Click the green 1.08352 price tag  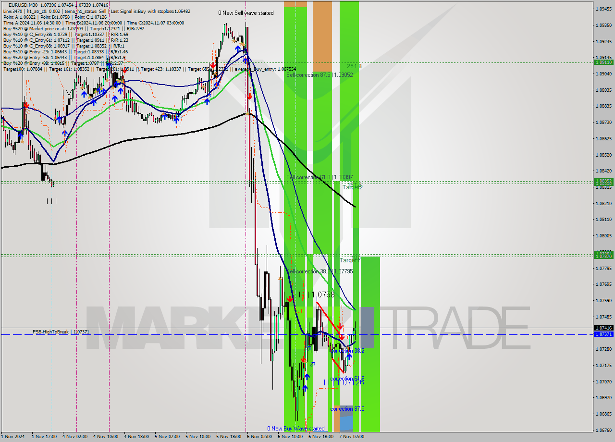604,182
